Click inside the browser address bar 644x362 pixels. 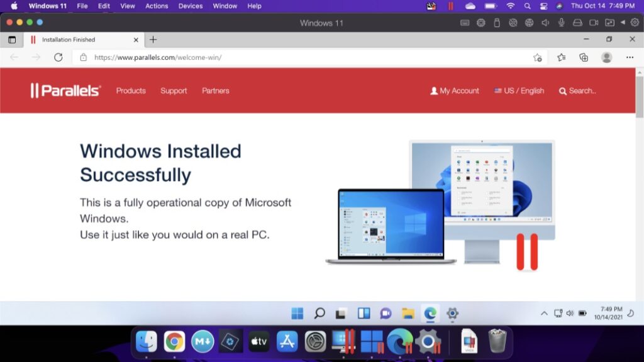click(252, 57)
